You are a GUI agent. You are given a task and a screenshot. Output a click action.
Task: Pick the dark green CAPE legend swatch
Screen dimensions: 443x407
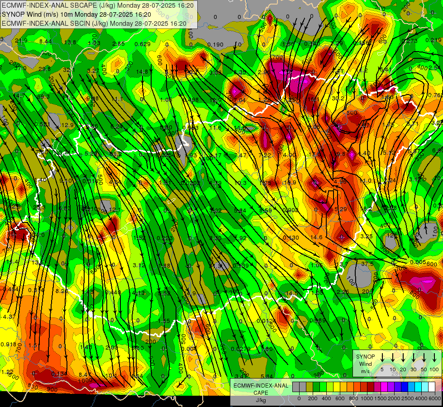click(316, 387)
